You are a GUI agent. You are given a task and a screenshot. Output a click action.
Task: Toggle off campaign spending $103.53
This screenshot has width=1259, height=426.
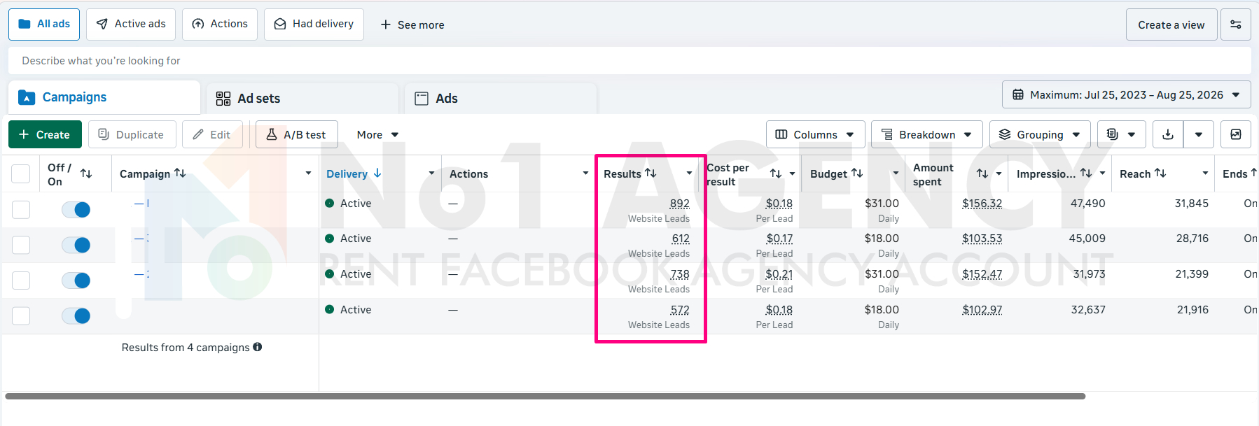click(x=76, y=245)
